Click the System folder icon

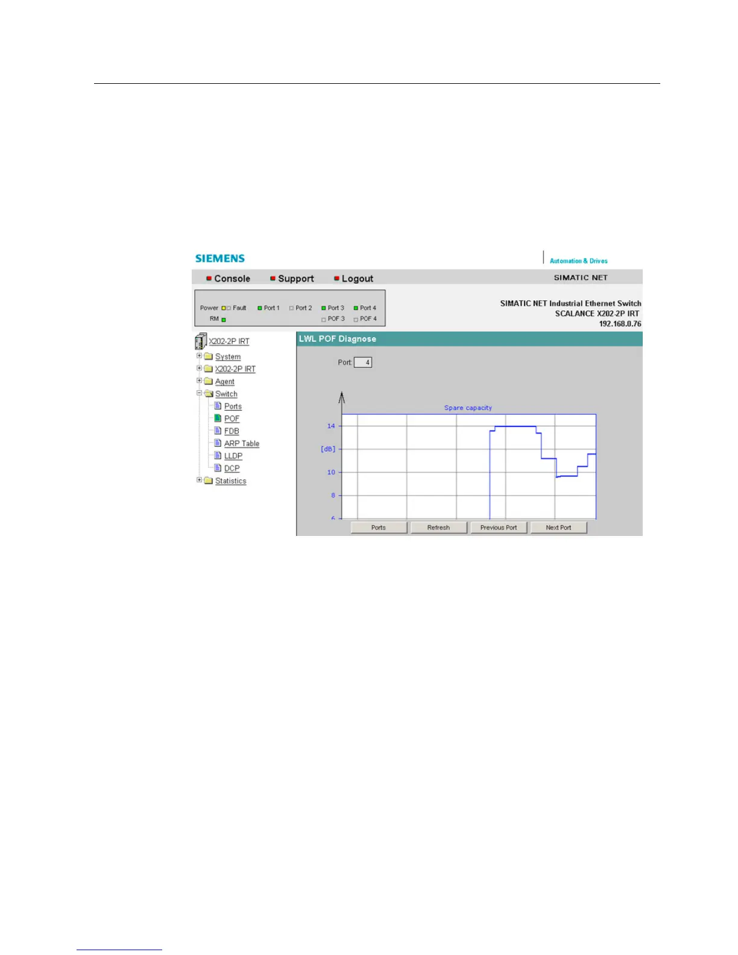point(209,356)
